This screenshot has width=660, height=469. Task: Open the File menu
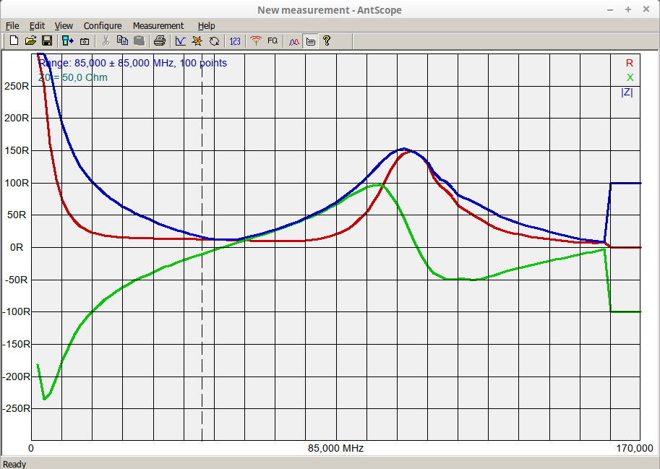pos(12,25)
